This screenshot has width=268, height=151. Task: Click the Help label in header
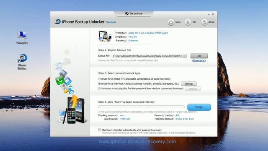(193, 22)
